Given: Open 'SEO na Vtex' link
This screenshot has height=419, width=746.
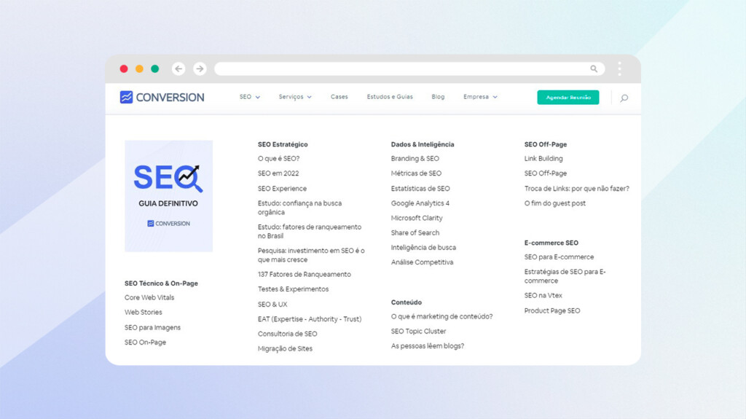Looking at the screenshot, I should click(x=543, y=296).
